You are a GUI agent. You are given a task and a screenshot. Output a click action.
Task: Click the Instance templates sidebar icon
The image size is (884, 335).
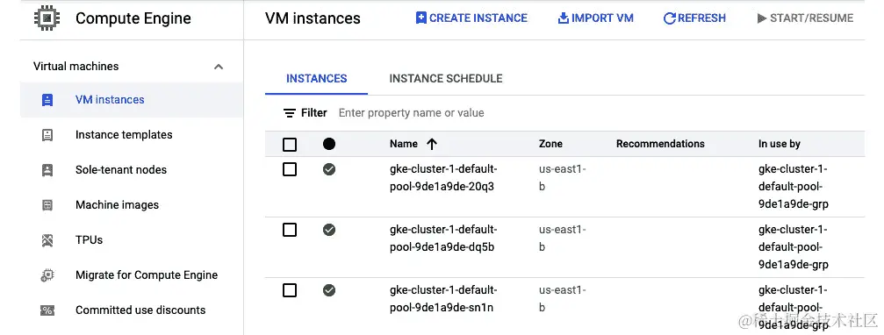click(47, 135)
